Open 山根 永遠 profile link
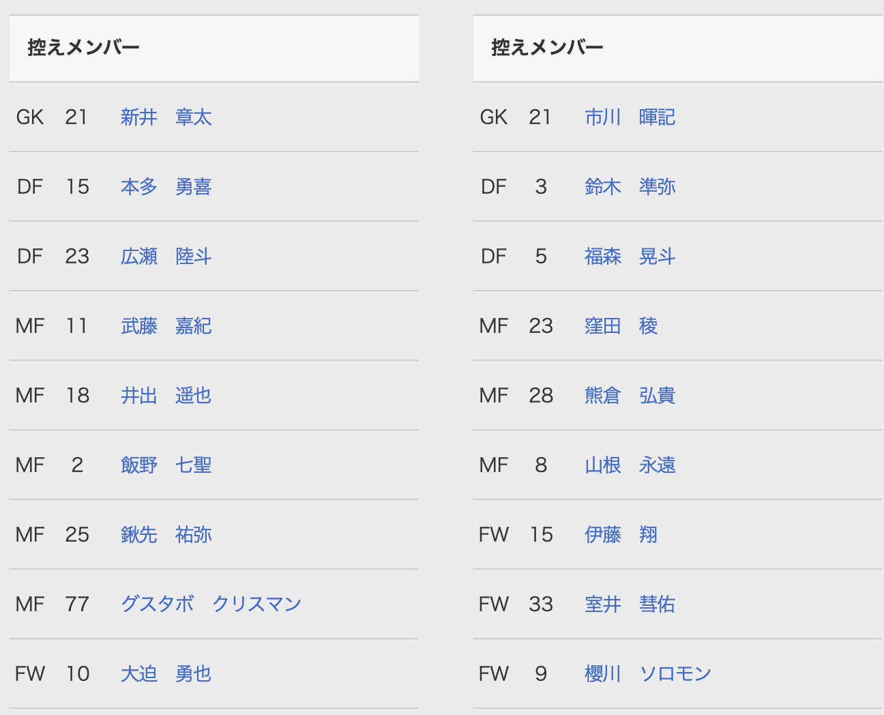The image size is (884, 715). [x=630, y=465]
